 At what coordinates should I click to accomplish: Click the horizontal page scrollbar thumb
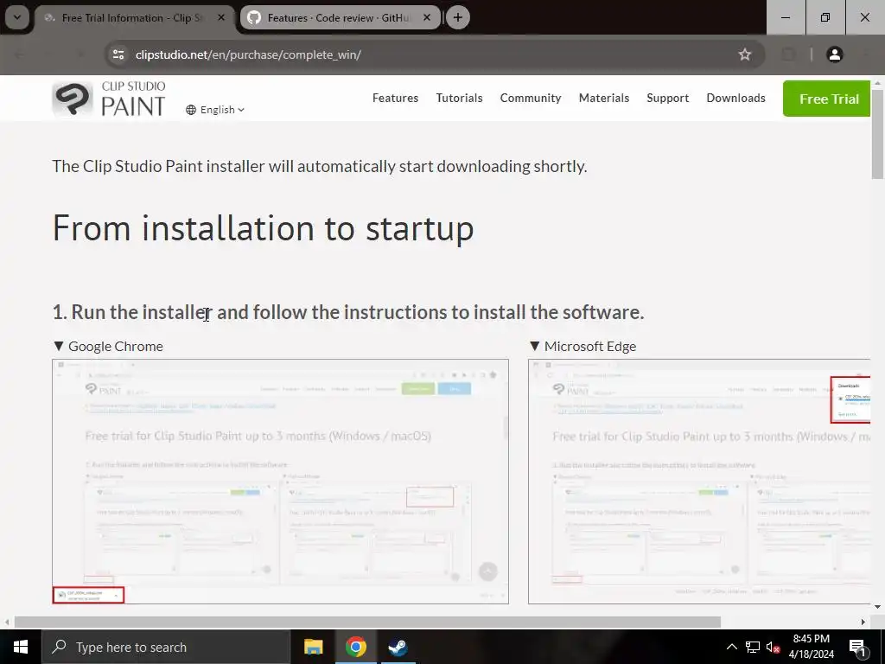click(x=367, y=622)
